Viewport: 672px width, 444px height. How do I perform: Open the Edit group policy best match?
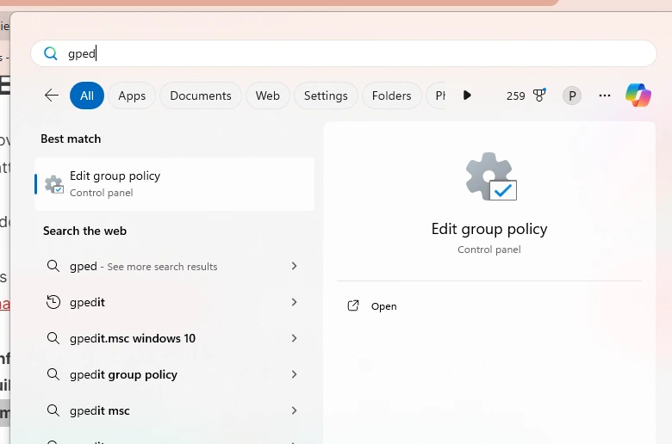click(x=174, y=183)
